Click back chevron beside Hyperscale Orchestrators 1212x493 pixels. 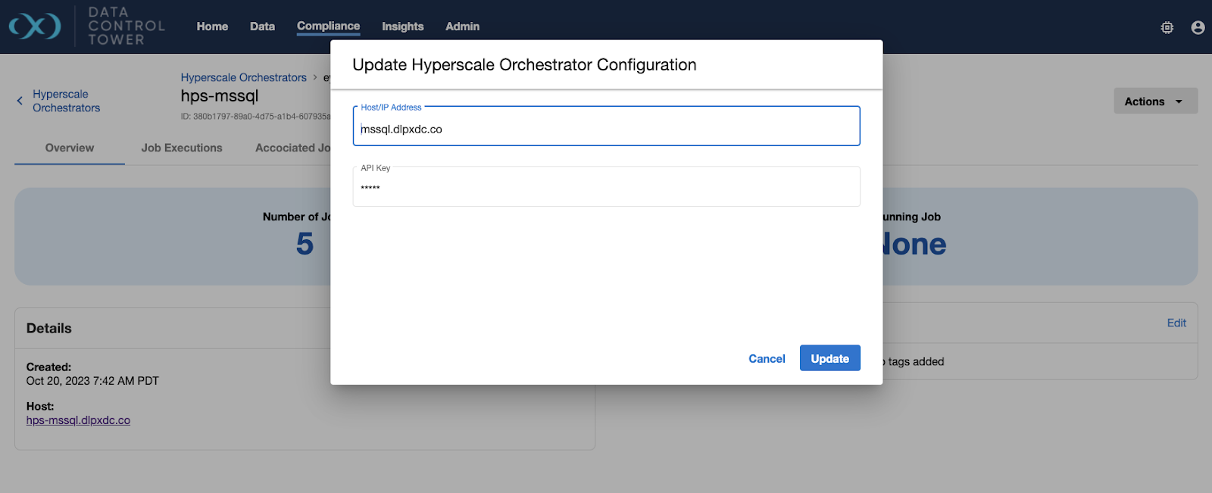coord(20,101)
